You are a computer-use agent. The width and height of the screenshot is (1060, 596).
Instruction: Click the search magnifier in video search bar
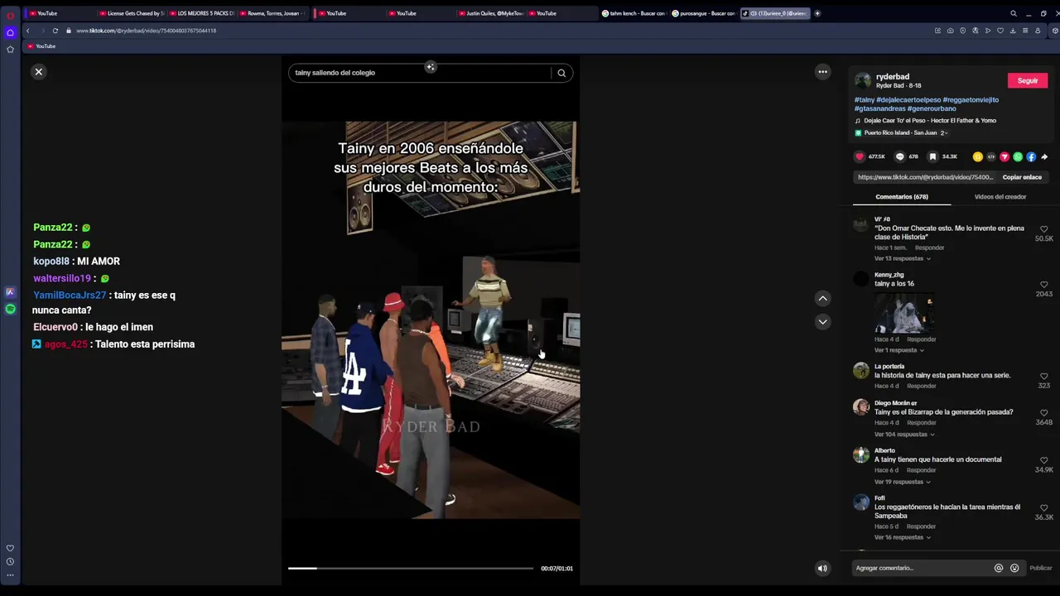coord(561,73)
